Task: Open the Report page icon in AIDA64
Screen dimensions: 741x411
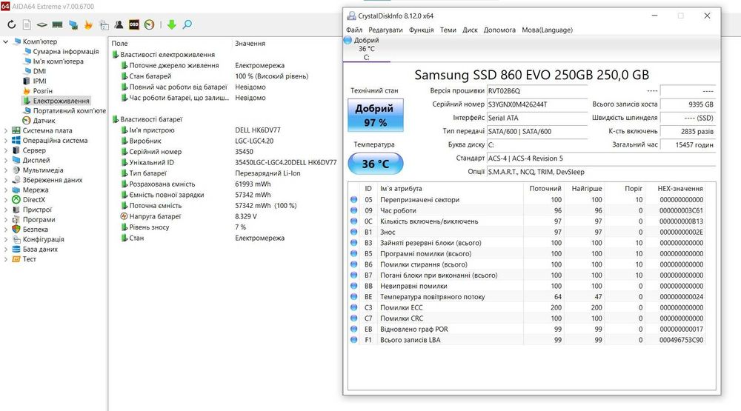Action: click(x=27, y=24)
